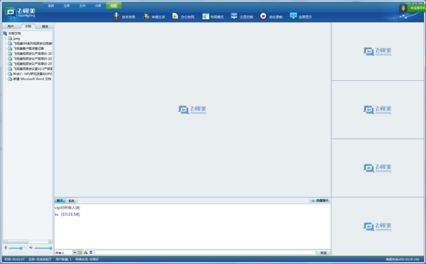The image size is (426, 264).
Task: Start meeting recording with the red record icon
Action: click(263, 16)
